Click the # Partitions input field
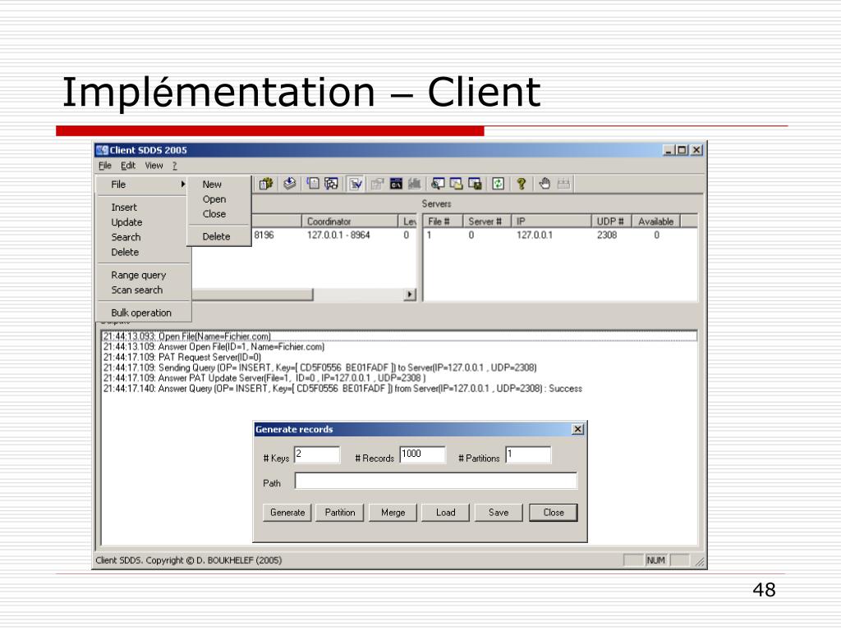 point(528,454)
